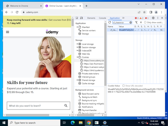Screen dimensions: 168x126
Task: Enable Only show cookies with an issue checkbox
Action: [145, 23]
